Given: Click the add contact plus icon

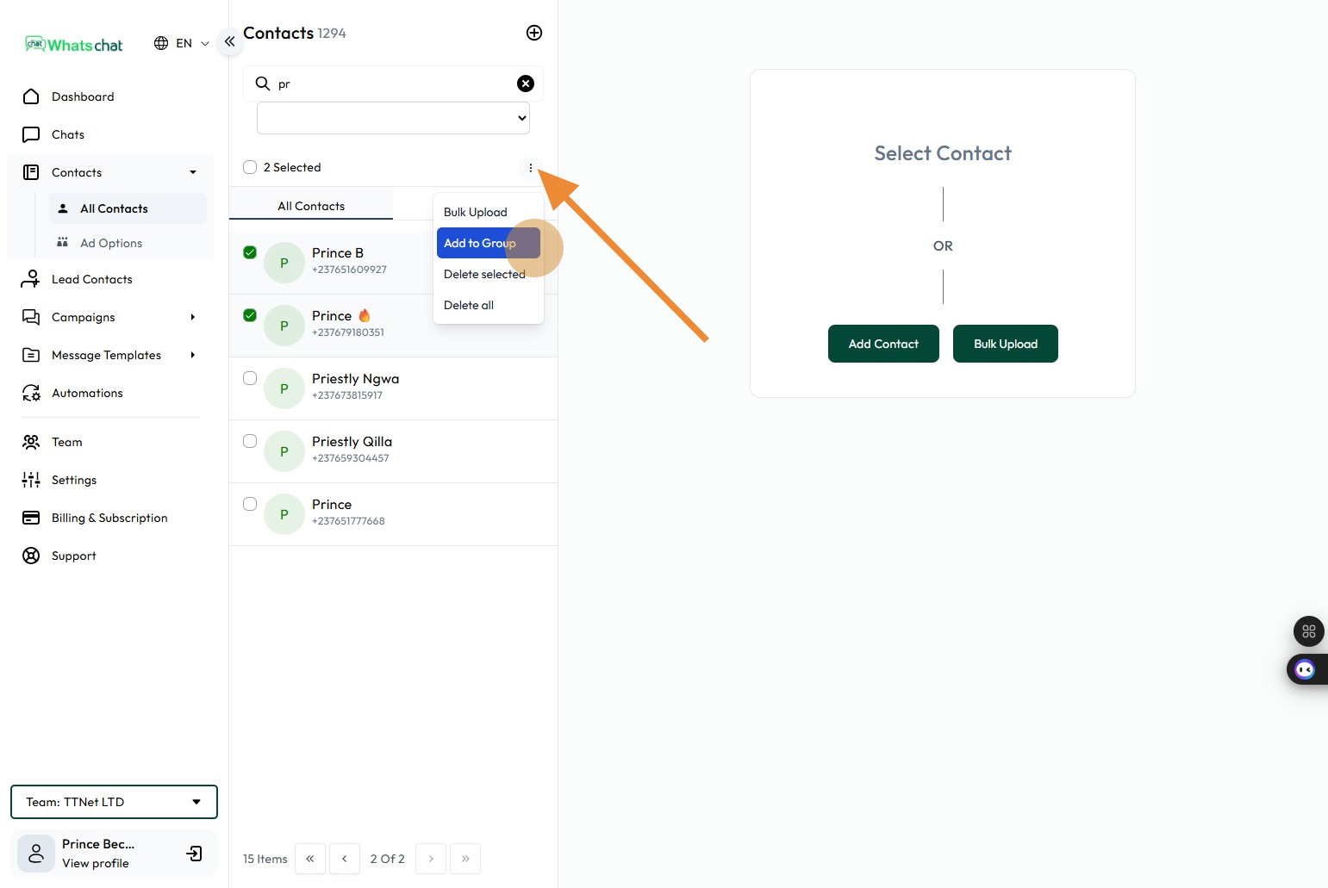Looking at the screenshot, I should 534,33.
